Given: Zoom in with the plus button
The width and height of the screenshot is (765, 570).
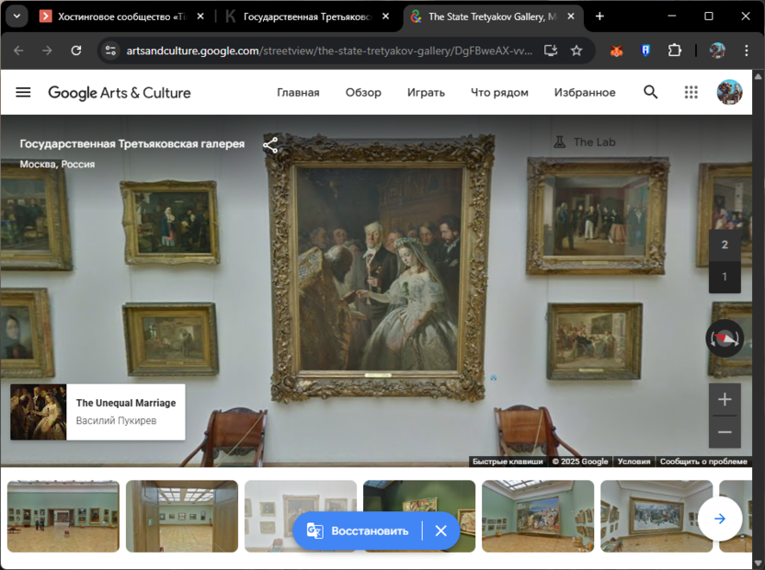Looking at the screenshot, I should (x=725, y=400).
